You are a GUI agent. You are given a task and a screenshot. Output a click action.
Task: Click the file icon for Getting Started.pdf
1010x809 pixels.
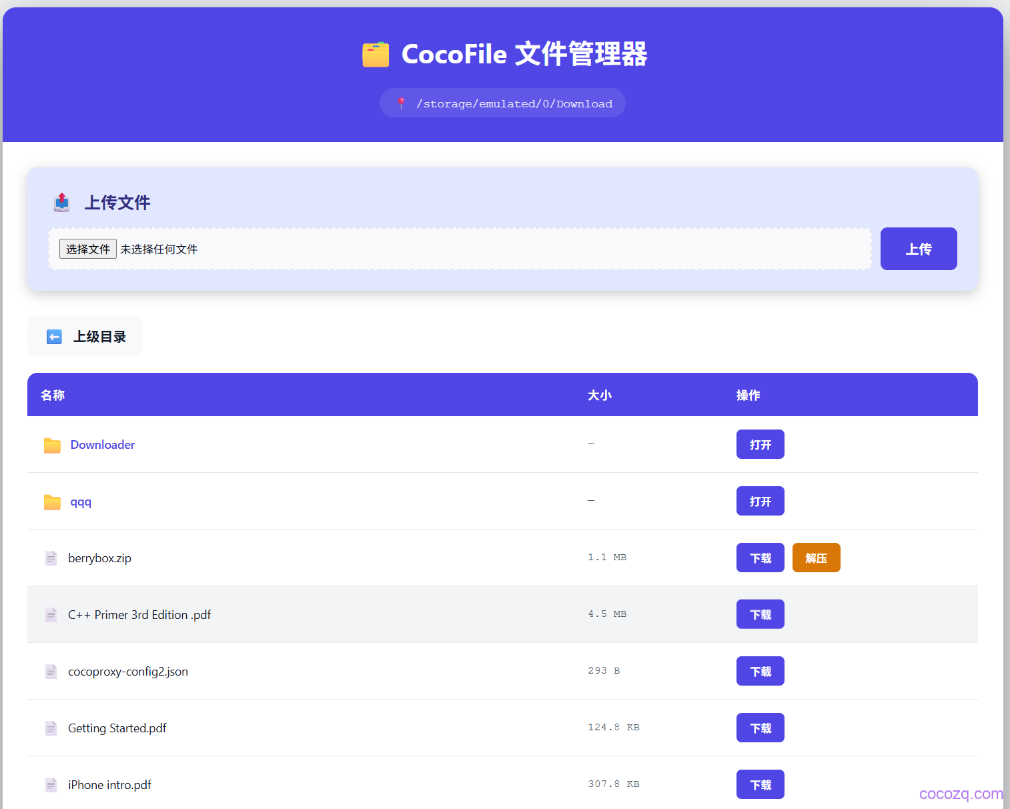point(51,728)
